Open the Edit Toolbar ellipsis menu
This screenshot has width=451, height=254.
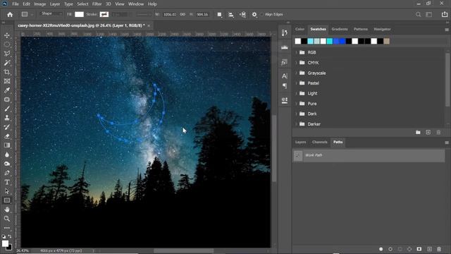(x=7, y=228)
